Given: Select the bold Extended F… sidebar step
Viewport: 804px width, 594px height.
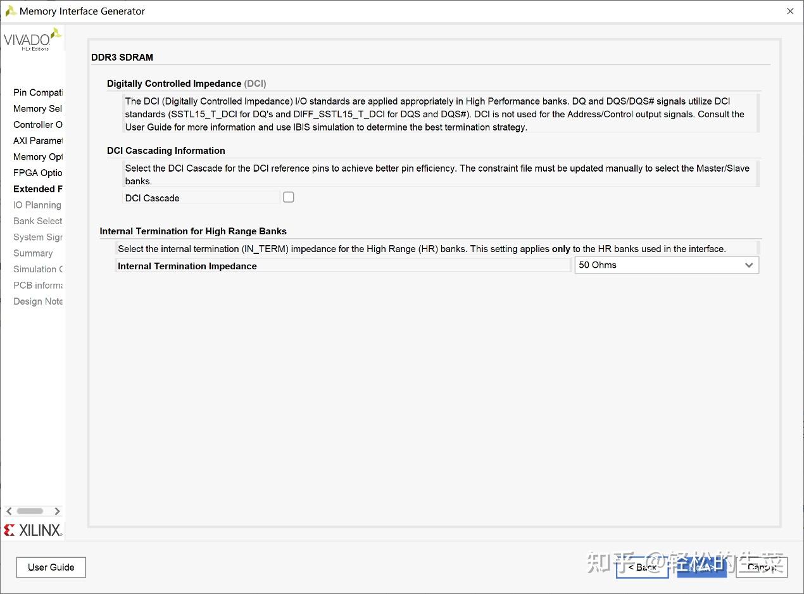Looking at the screenshot, I should (x=38, y=189).
